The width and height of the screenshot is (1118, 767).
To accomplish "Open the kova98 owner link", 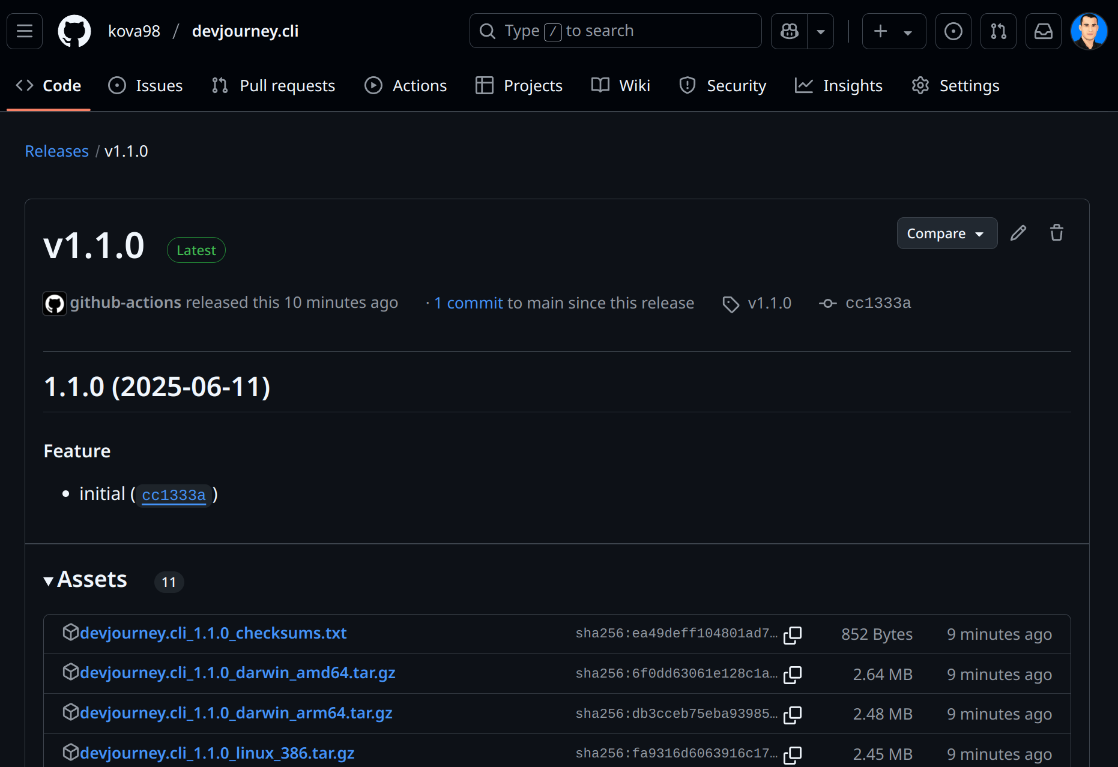I will coord(134,31).
